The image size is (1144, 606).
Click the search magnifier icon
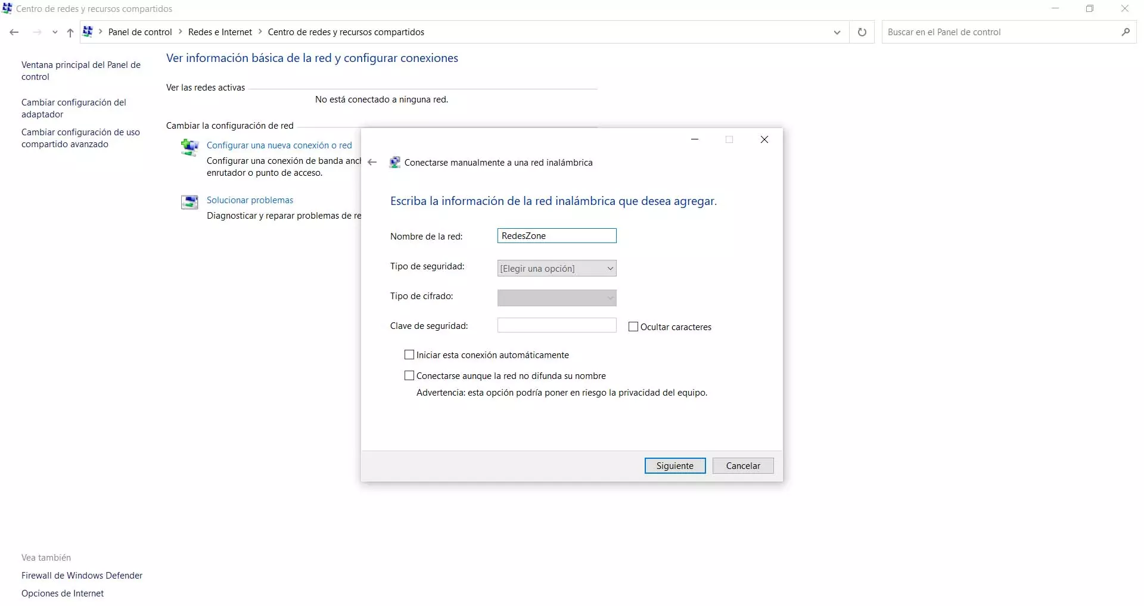point(1126,32)
